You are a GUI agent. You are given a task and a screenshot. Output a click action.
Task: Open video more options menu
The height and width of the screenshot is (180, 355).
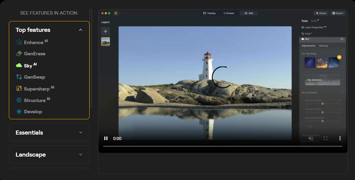click(340, 138)
